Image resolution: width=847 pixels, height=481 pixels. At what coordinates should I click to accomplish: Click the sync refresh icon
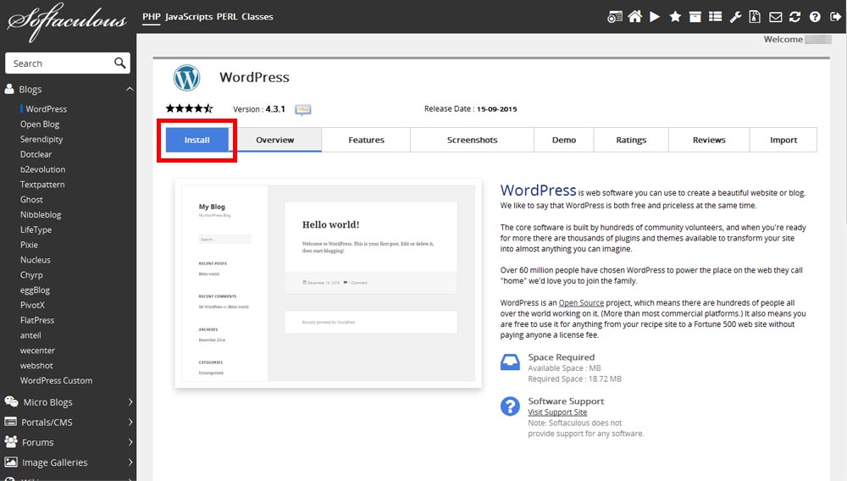[794, 17]
